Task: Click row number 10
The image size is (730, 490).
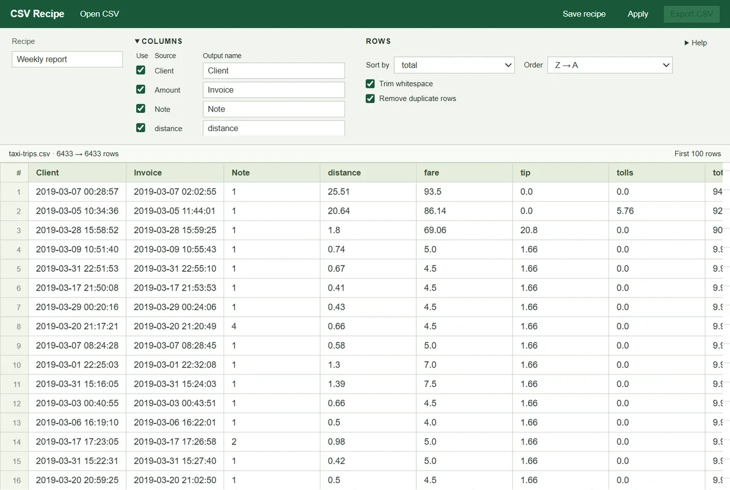Action: click(14, 365)
